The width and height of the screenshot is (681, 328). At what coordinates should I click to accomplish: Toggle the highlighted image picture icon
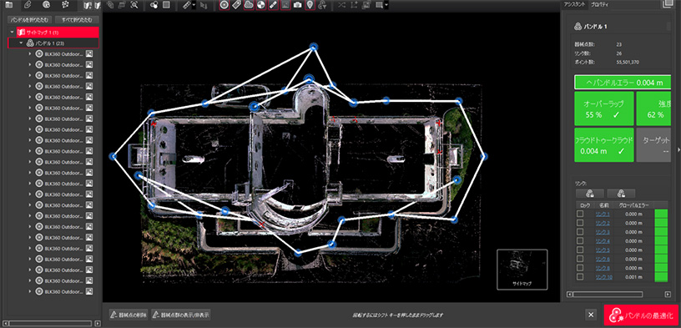(285, 5)
